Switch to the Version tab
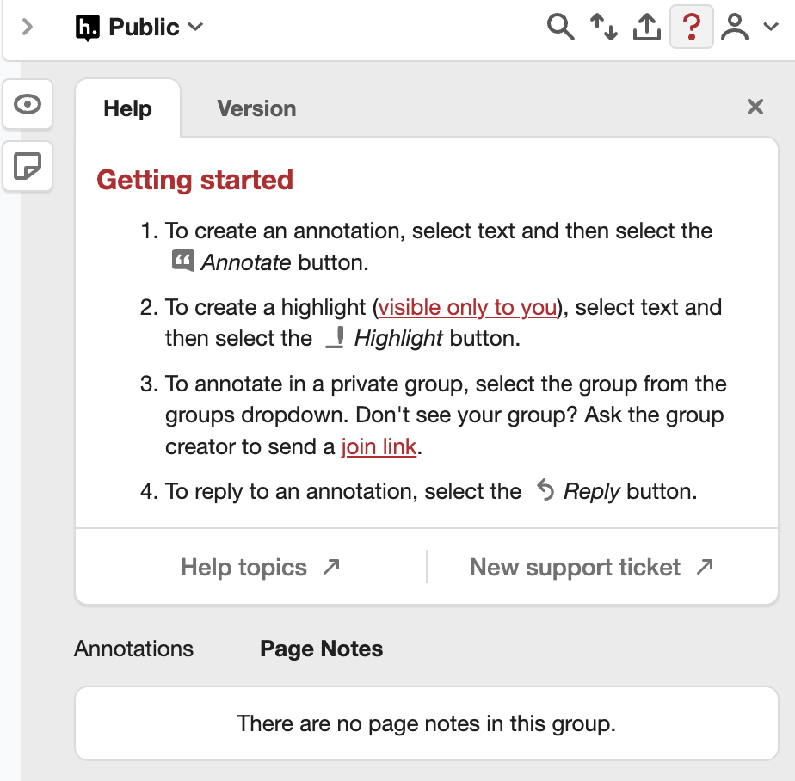The image size is (795, 781). coord(256,108)
